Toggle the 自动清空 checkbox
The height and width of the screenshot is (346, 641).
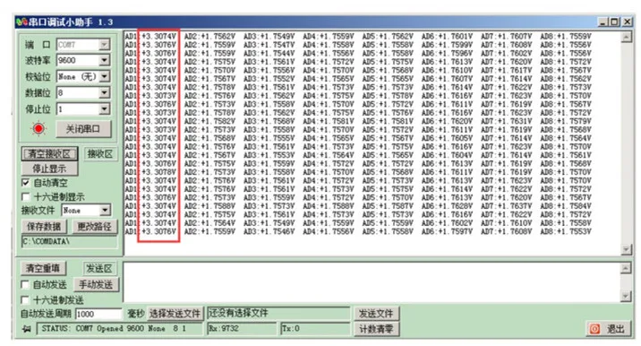[25, 183]
